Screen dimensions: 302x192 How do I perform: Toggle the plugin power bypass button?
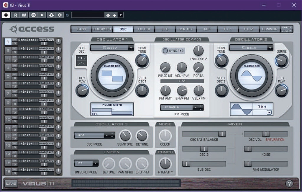(6, 15)
